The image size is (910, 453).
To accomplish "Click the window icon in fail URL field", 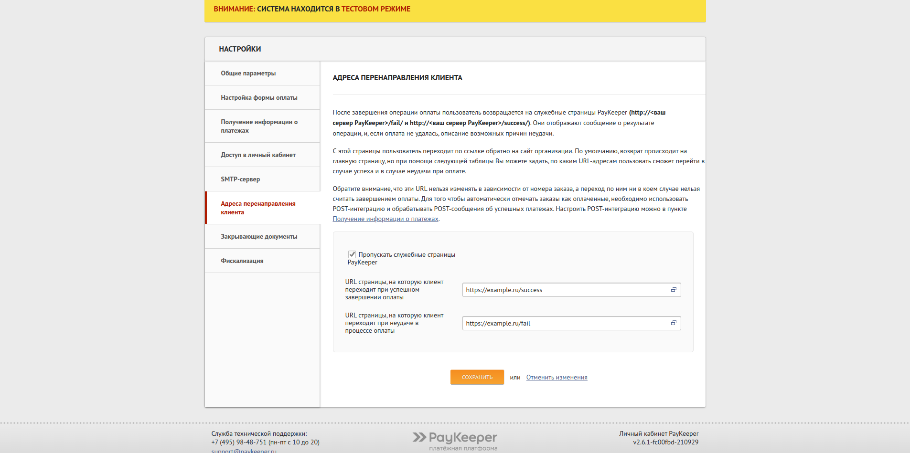I will coord(674,323).
